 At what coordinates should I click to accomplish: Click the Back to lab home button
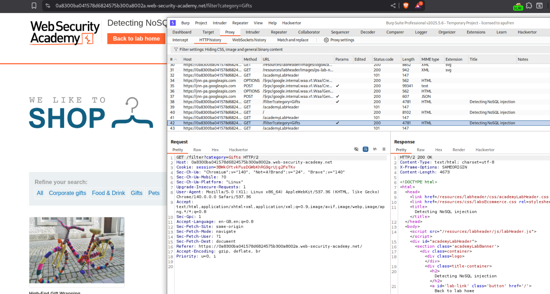136,39
